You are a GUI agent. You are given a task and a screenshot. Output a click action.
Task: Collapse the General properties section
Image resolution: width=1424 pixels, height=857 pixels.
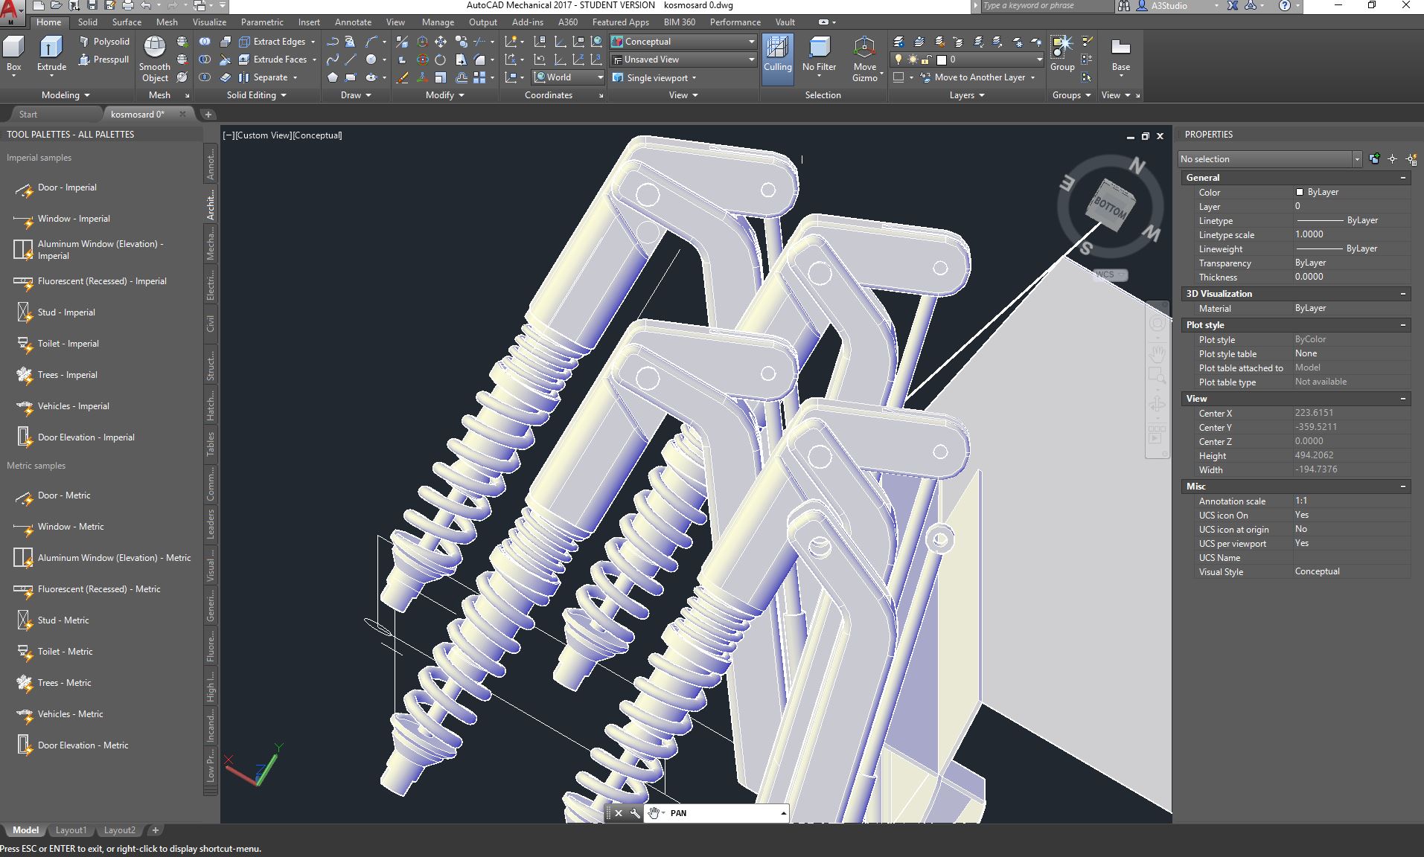coord(1403,178)
